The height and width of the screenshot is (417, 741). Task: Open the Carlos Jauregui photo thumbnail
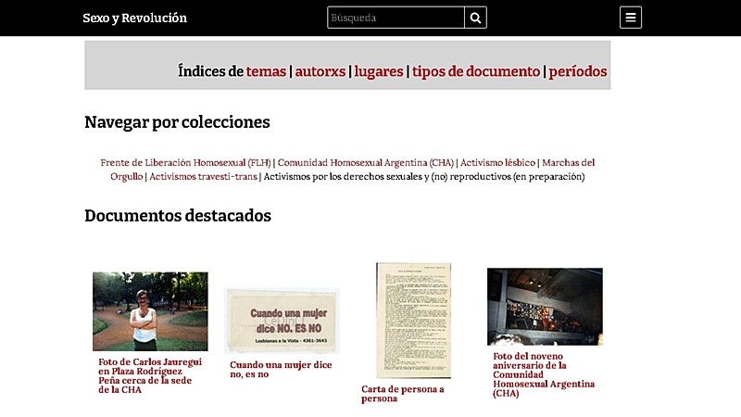pyautogui.click(x=150, y=311)
